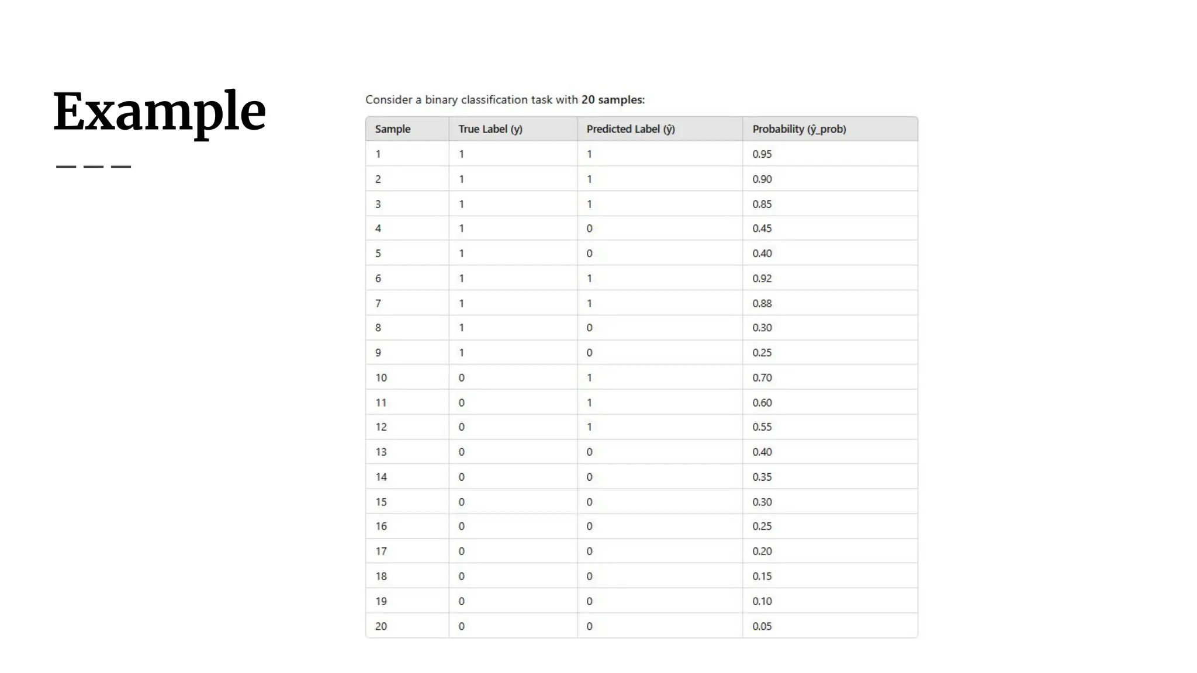Screen dimensions: 1197x673
Task: Click the 0.60 probability value
Action: coord(762,403)
